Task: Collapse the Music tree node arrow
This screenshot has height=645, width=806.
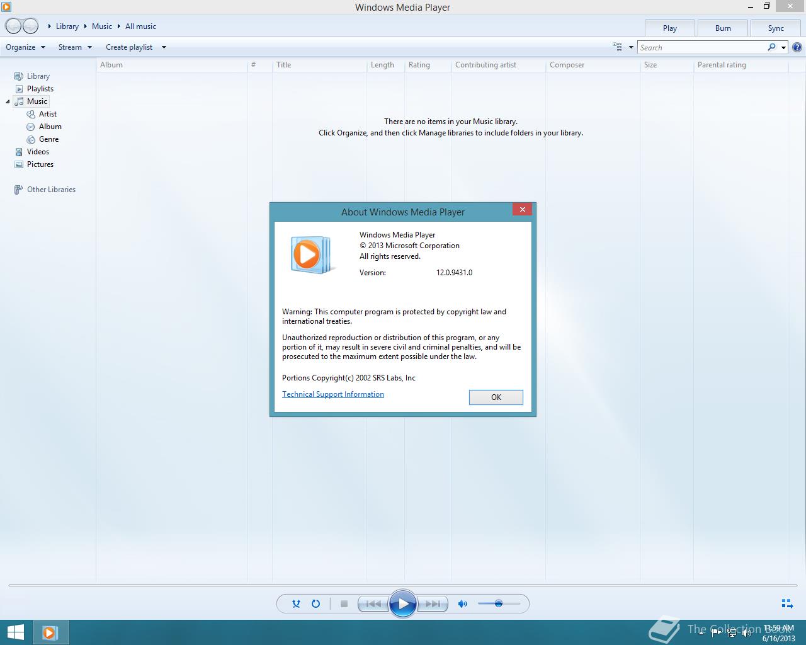Action: [8, 101]
